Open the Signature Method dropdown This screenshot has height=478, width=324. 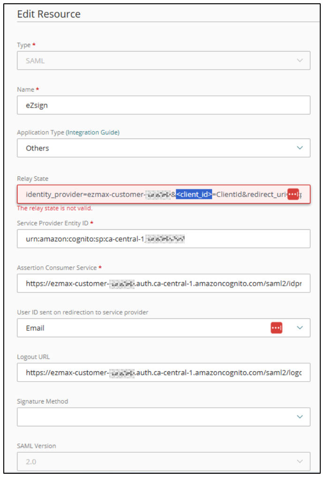(x=164, y=417)
